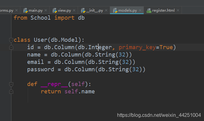Click the number 32 in the email line
Viewport: 204px width, 121px height.
(125, 62)
